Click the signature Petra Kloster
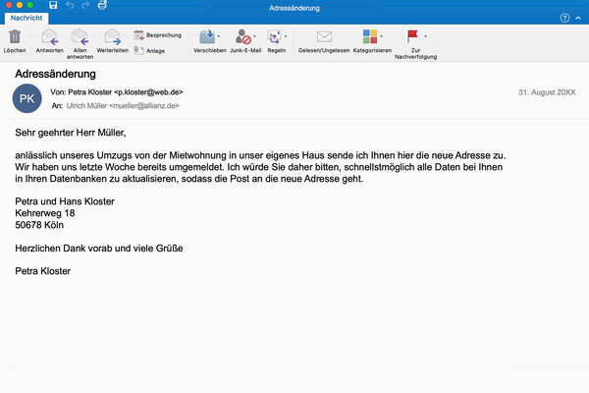This screenshot has width=589, height=393. click(42, 271)
